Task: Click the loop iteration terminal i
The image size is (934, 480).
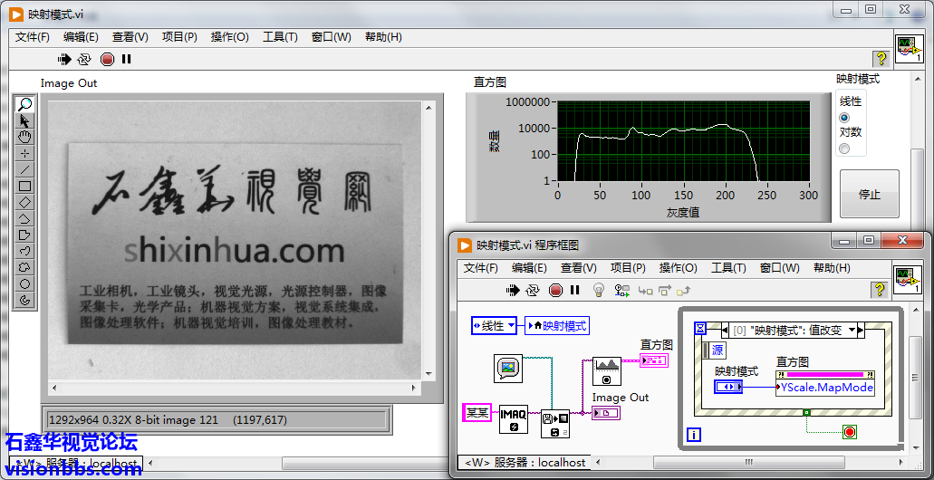Action: pyautogui.click(x=694, y=435)
